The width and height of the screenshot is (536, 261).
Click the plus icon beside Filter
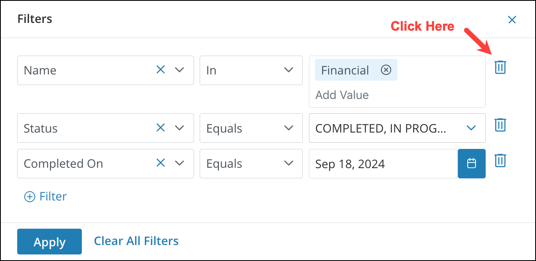click(x=29, y=196)
